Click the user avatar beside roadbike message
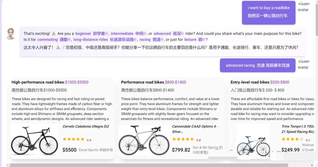The height and width of the screenshot is (167, 318). click(x=304, y=6)
